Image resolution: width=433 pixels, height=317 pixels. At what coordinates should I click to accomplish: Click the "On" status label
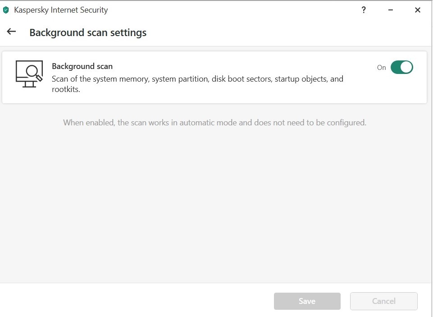coord(382,68)
